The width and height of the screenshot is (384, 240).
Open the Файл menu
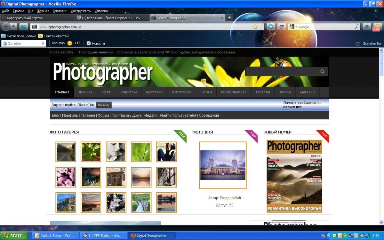(x=5, y=11)
